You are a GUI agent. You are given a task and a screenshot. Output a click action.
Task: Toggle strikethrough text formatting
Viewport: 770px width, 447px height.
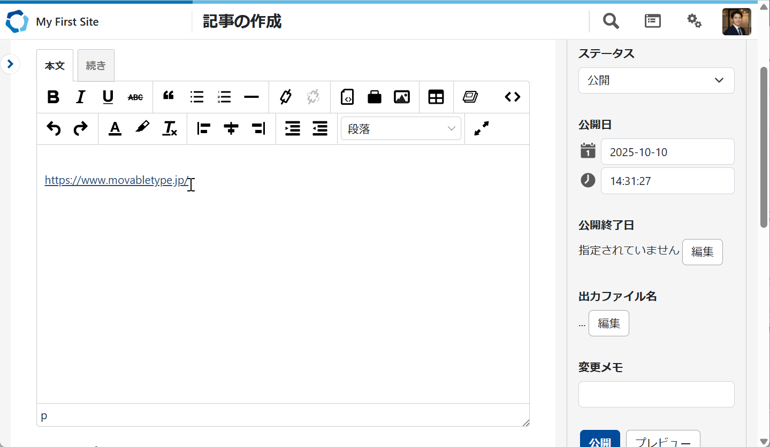(135, 97)
